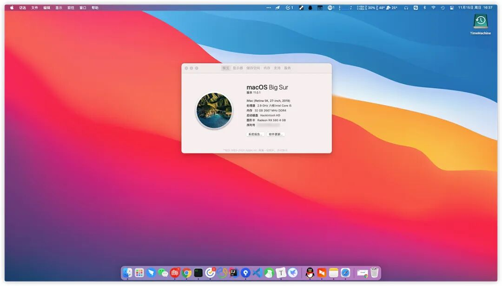Open DingTalk from the dock
Image resolution: width=502 pixels, height=286 pixels.
(151, 273)
